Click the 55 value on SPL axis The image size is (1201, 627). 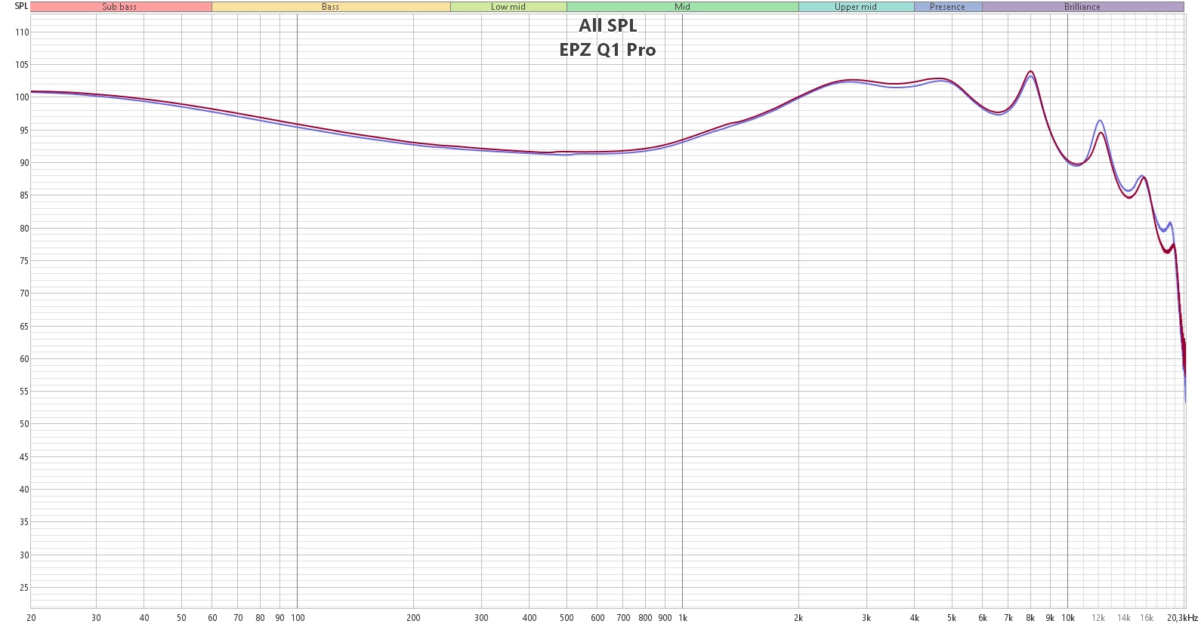(24, 392)
